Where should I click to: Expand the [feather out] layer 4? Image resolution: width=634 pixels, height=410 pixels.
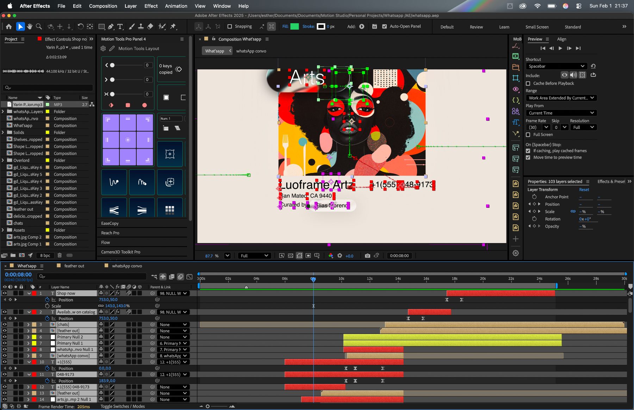[x=28, y=331]
